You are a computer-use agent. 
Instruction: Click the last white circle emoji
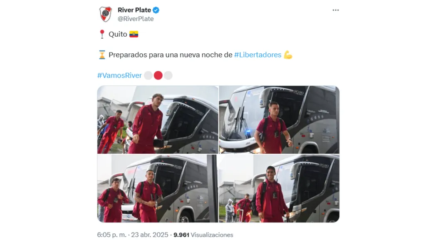pos(168,75)
